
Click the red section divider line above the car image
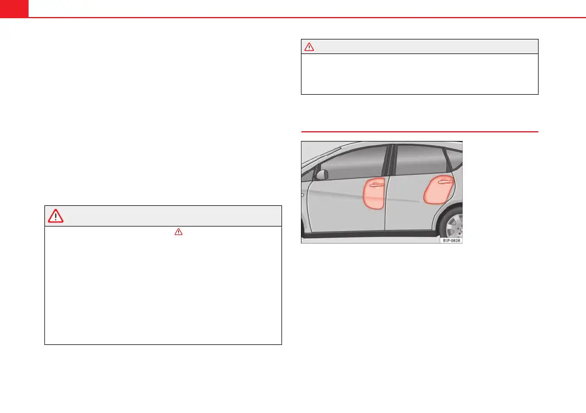(x=419, y=131)
